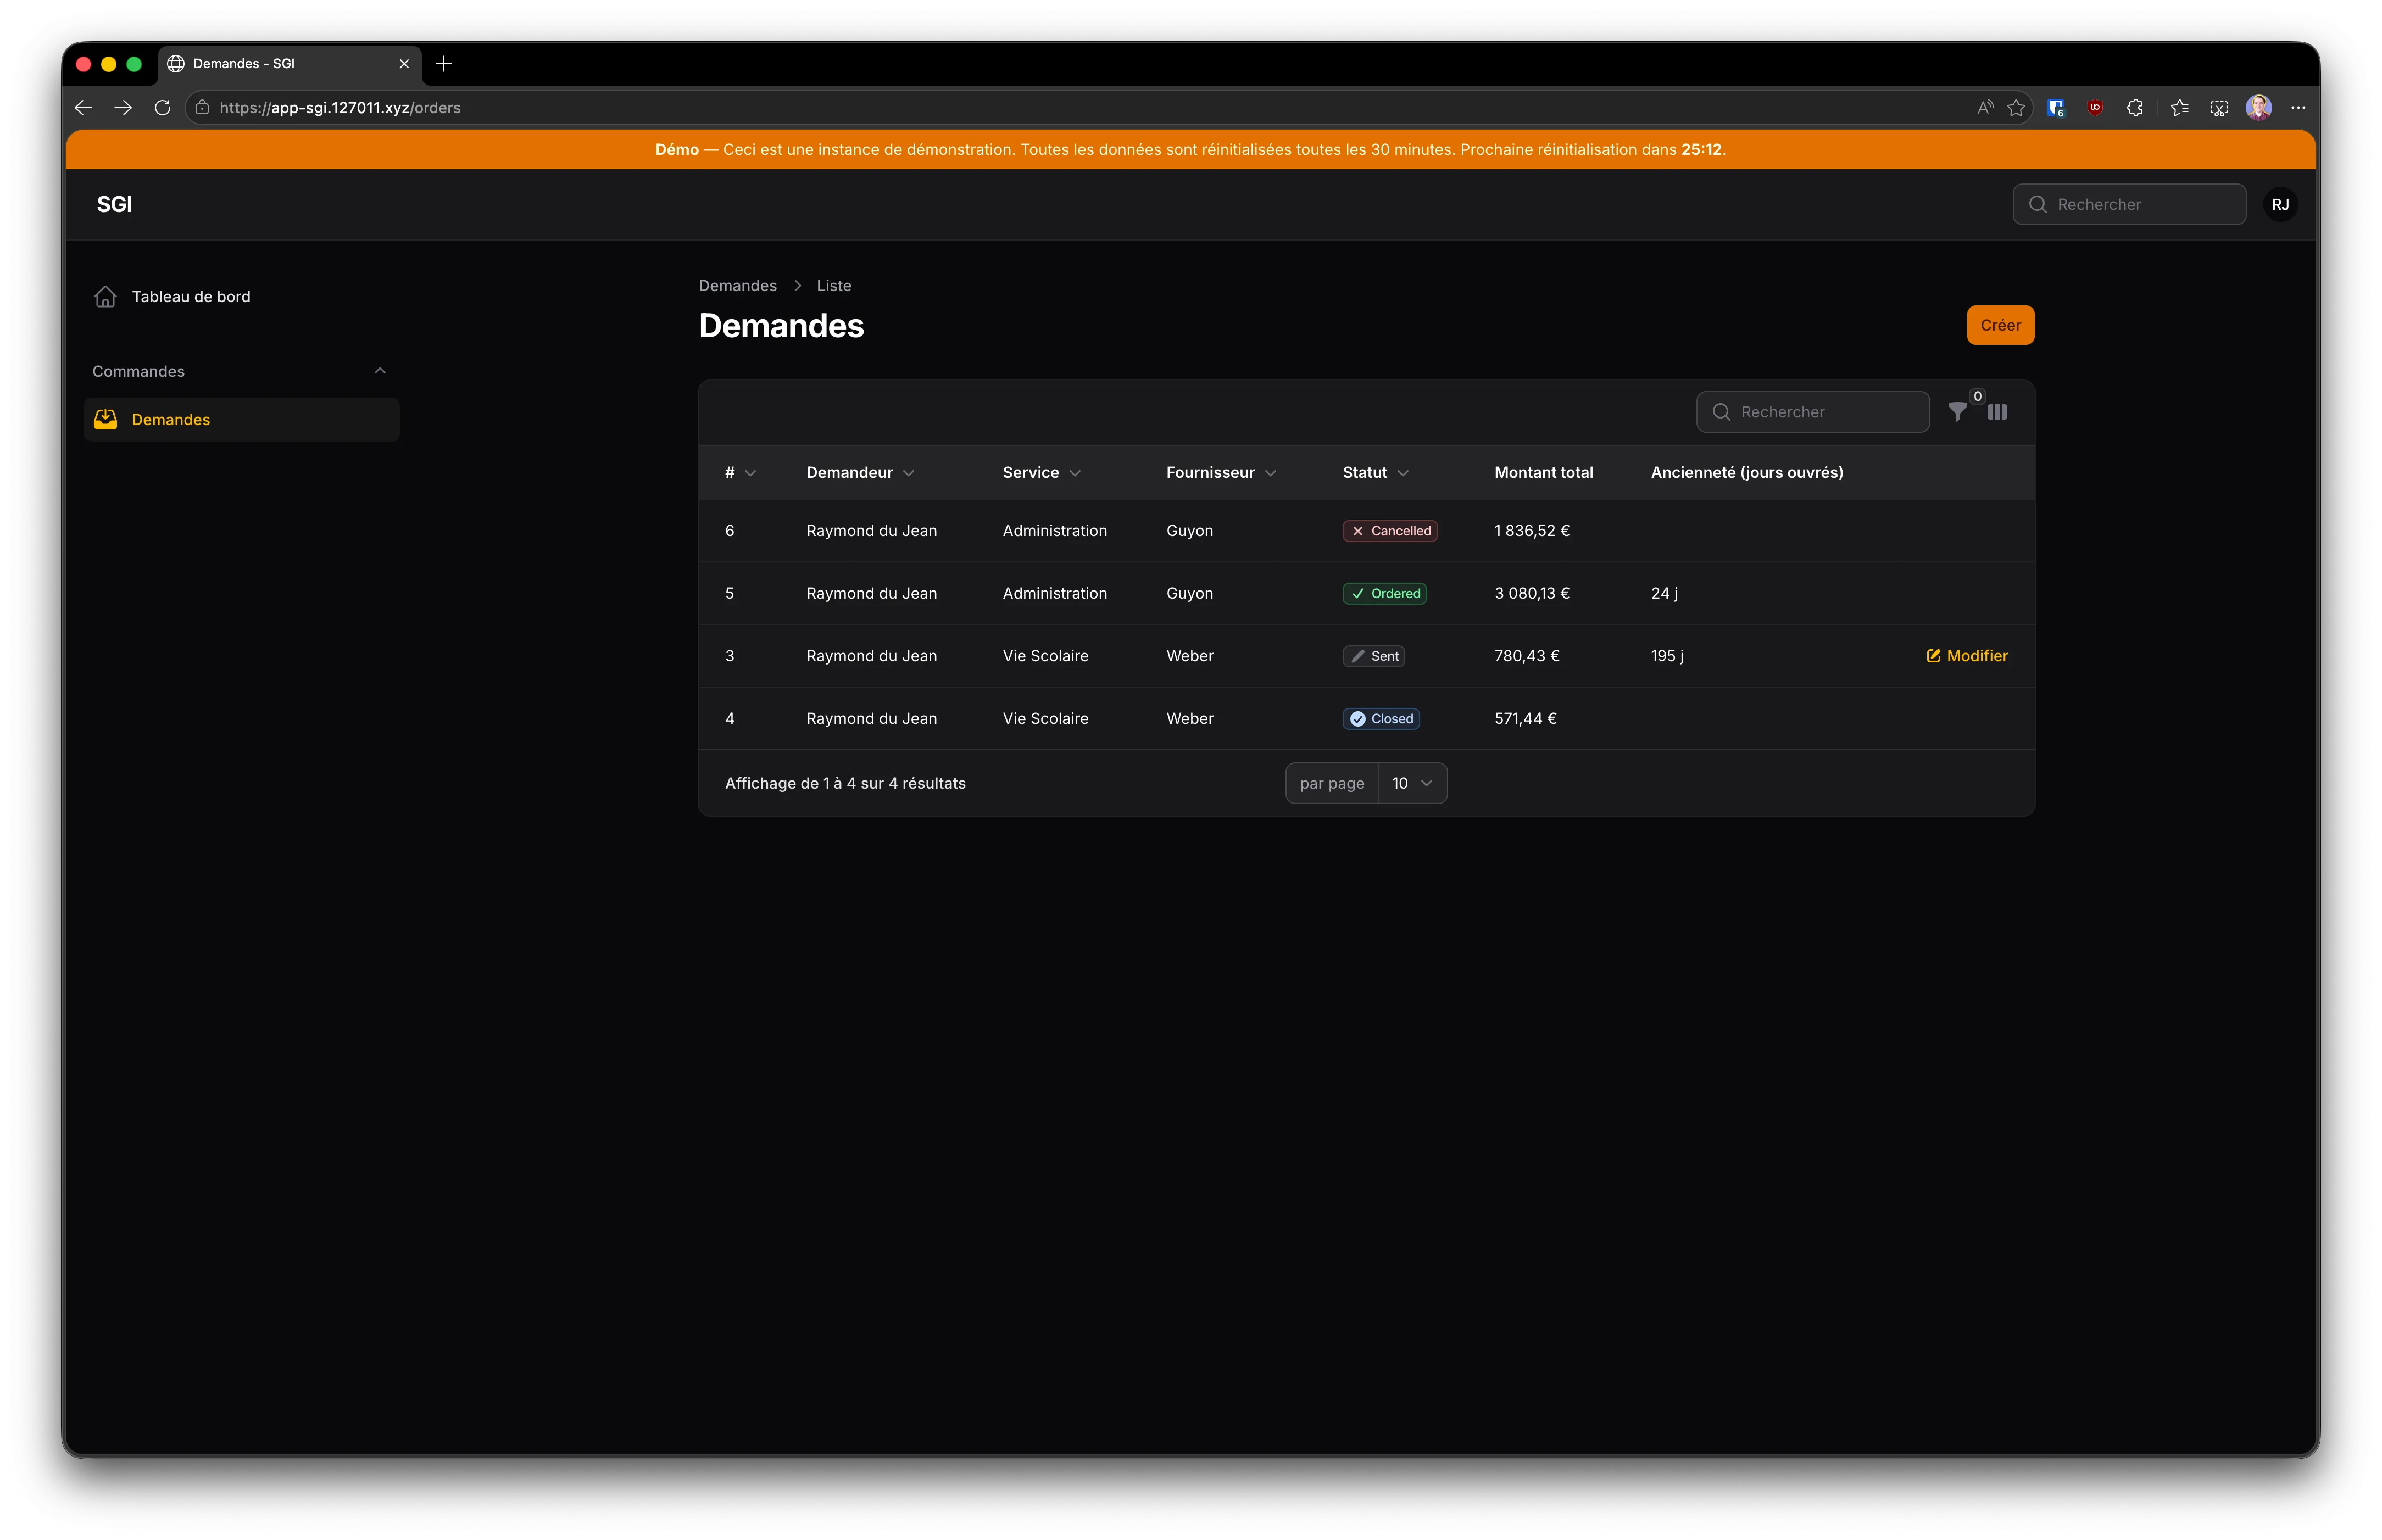Click amount 3 080,13 €
Screen dimensions: 2382x1540
pyautogui.click(x=1531, y=594)
